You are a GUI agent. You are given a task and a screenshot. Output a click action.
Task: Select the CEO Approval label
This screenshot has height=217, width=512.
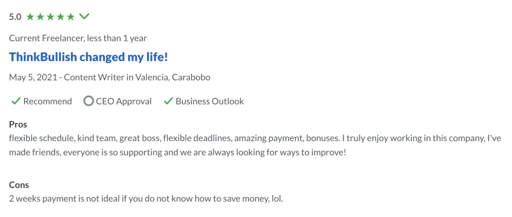click(124, 101)
